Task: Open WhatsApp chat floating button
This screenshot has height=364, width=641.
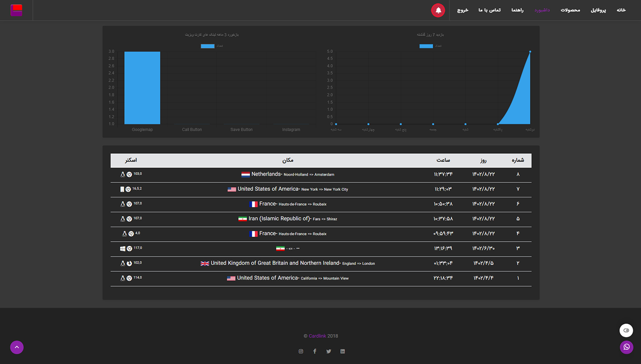Action: tap(626, 347)
